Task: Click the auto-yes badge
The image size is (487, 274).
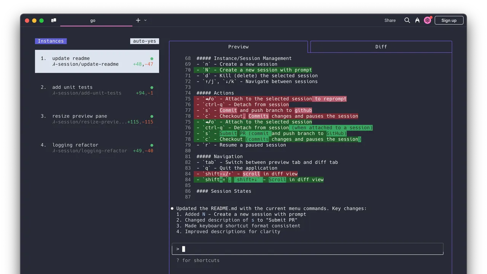Action: tap(145, 41)
